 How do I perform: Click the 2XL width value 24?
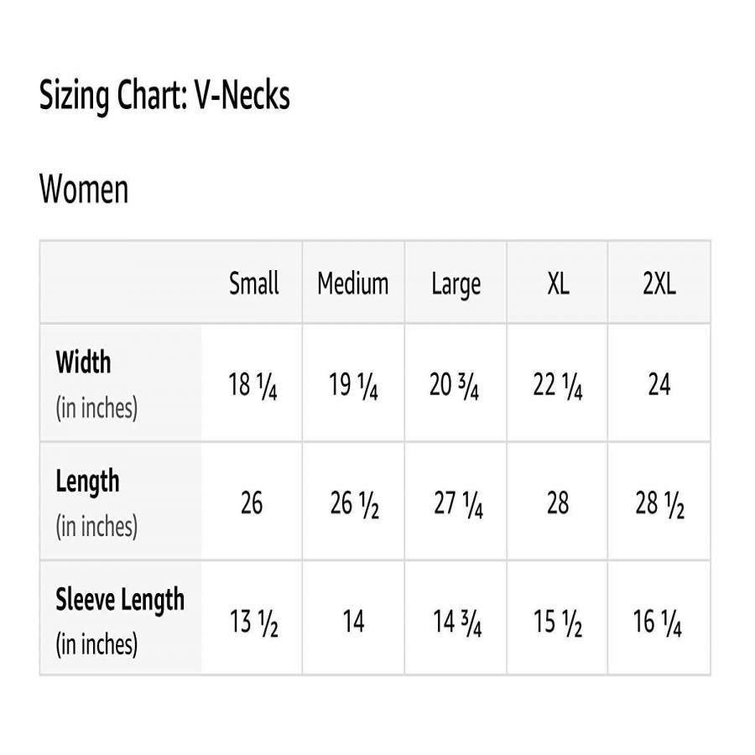pos(659,385)
